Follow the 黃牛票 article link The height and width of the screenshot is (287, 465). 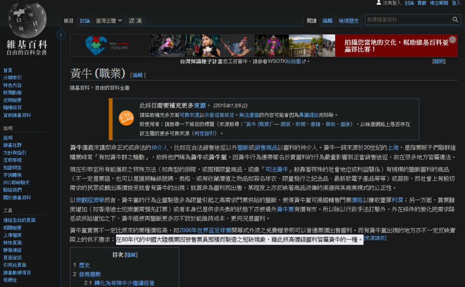click(x=285, y=209)
